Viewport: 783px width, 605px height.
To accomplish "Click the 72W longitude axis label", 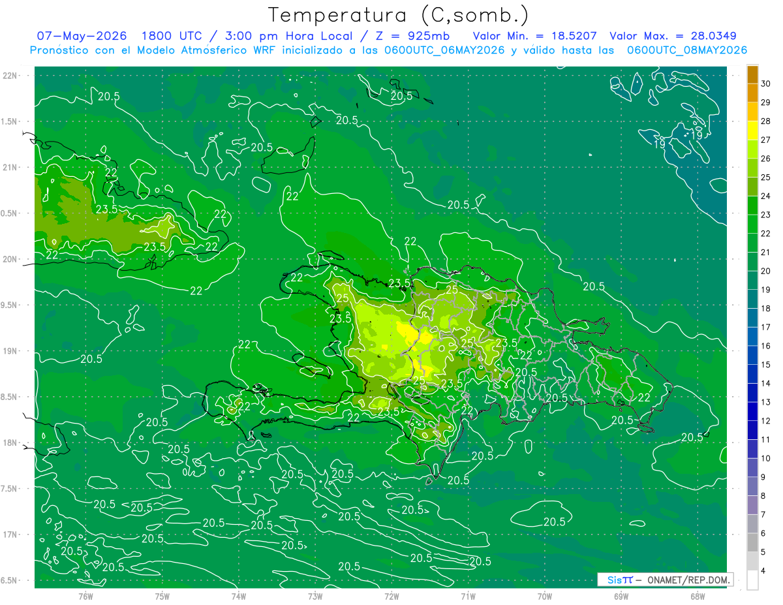I will click(x=391, y=596).
